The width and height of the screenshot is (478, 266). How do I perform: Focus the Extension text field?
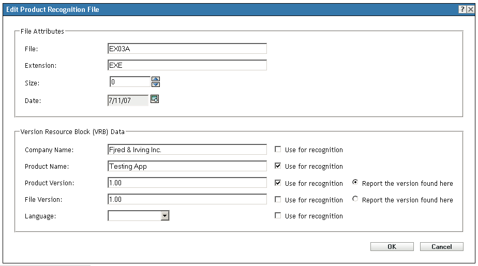coord(187,65)
